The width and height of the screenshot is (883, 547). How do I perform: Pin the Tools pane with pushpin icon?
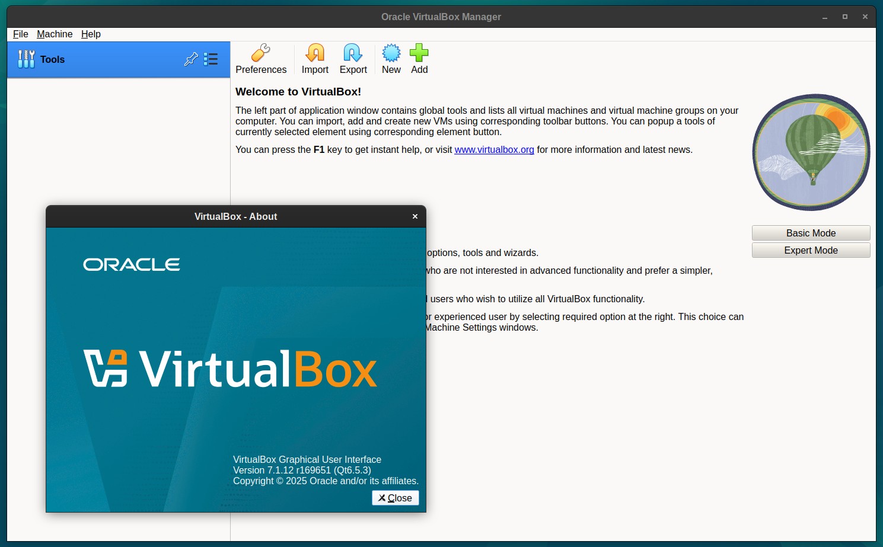[191, 59]
